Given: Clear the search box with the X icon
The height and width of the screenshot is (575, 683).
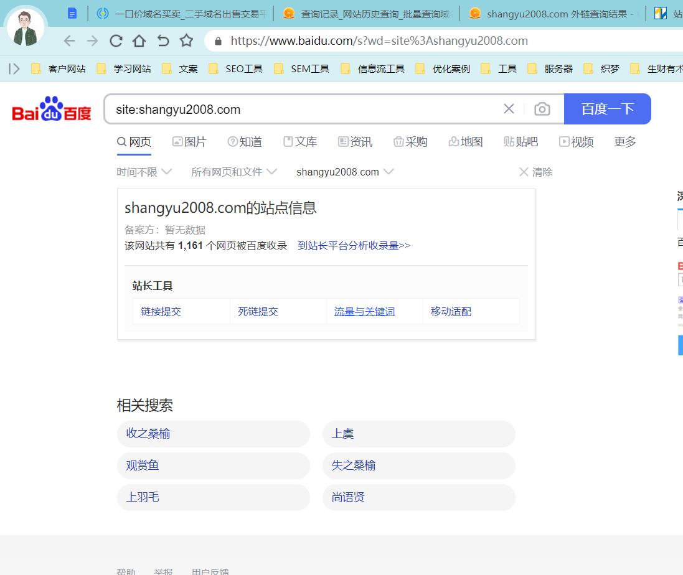Looking at the screenshot, I should click(509, 109).
